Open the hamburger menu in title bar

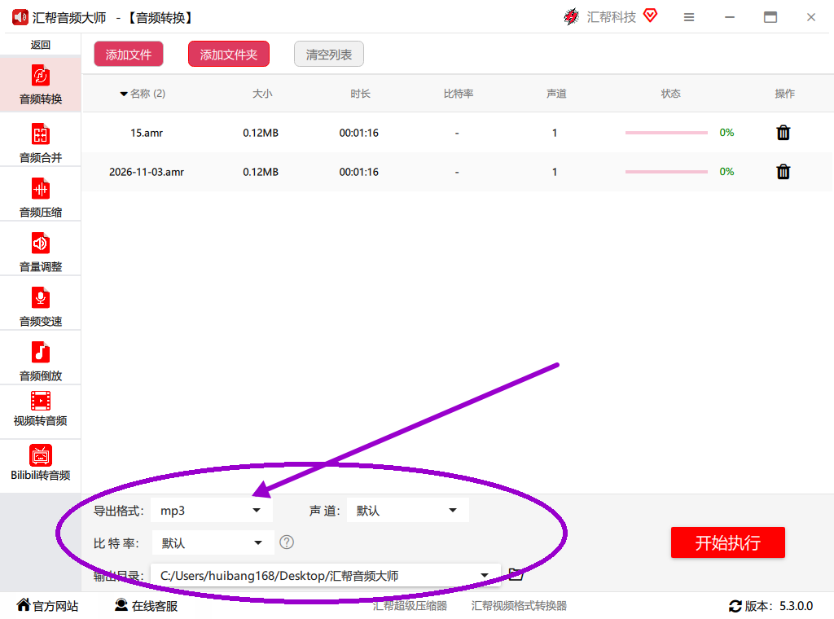pyautogui.click(x=689, y=18)
